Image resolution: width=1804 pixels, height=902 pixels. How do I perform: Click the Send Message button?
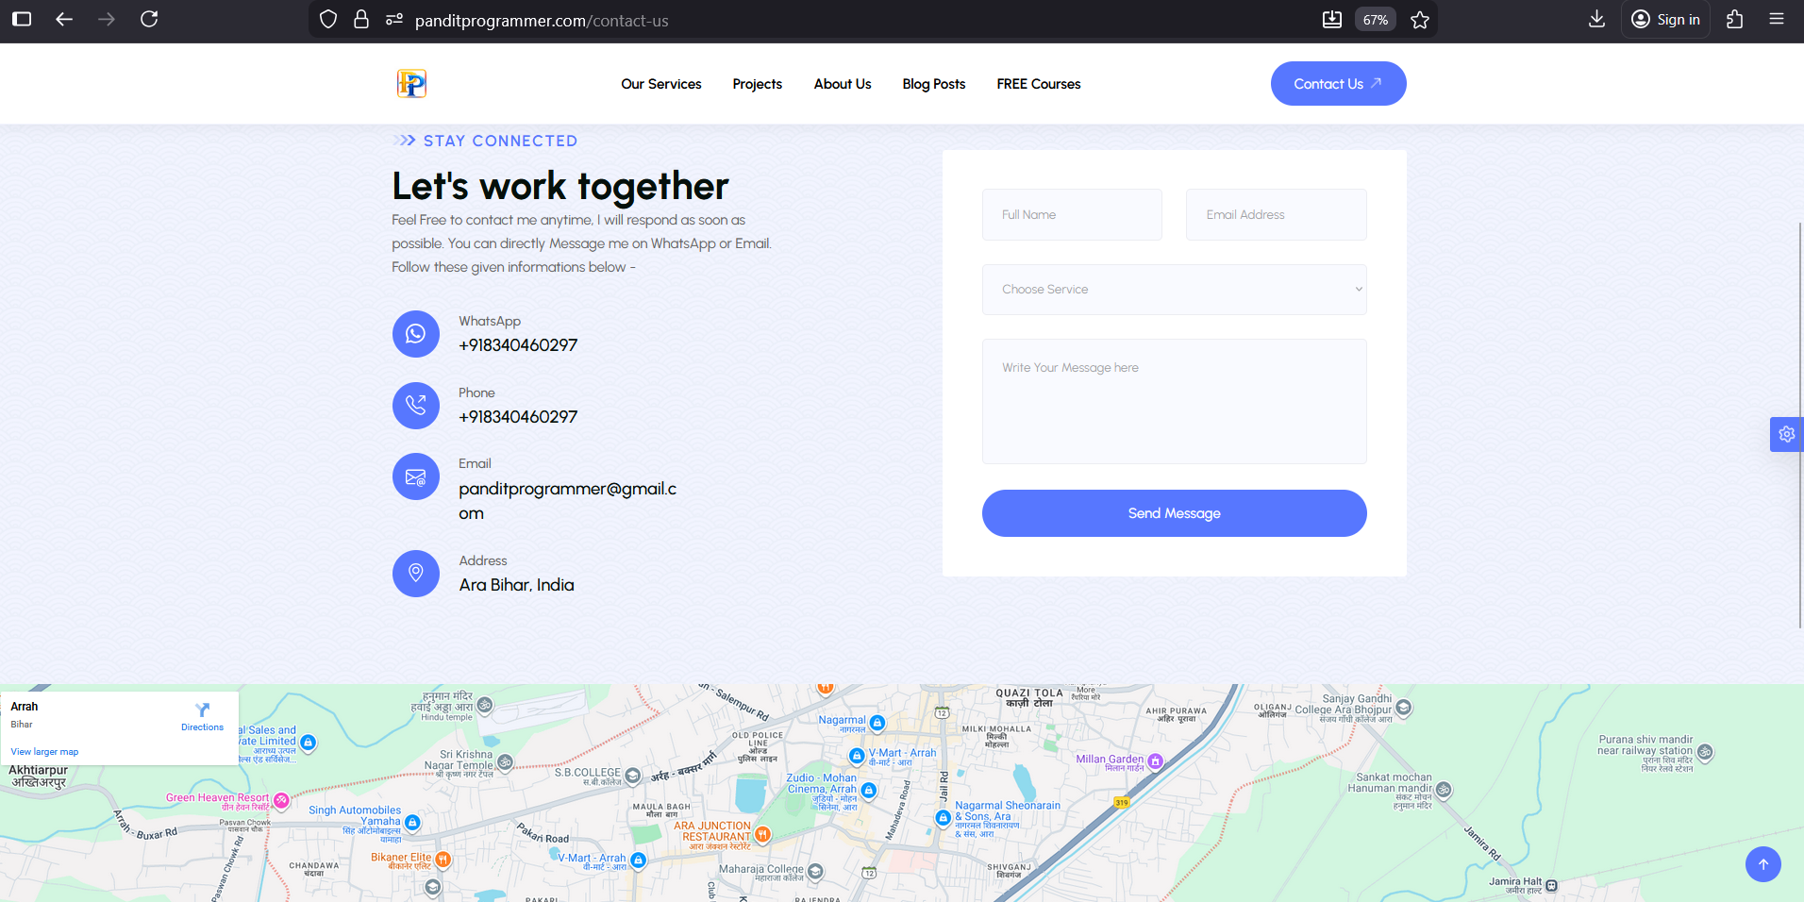click(x=1174, y=512)
